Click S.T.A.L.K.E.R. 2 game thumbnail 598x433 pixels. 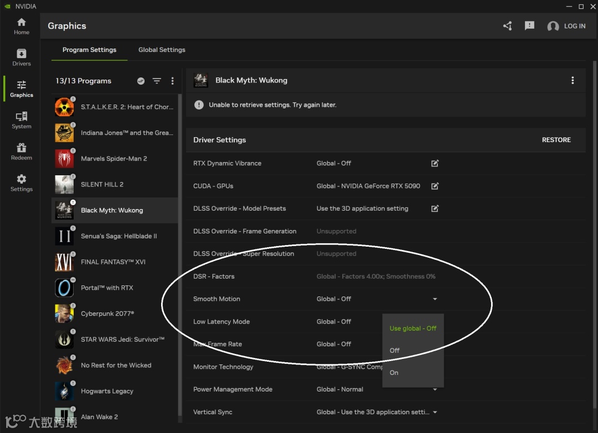(x=64, y=107)
